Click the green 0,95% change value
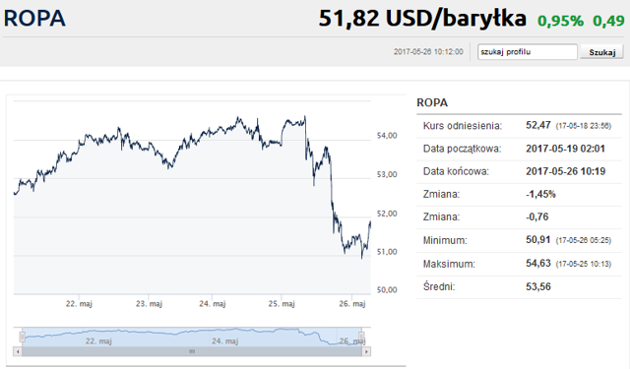The width and height of the screenshot is (630, 369). click(560, 21)
